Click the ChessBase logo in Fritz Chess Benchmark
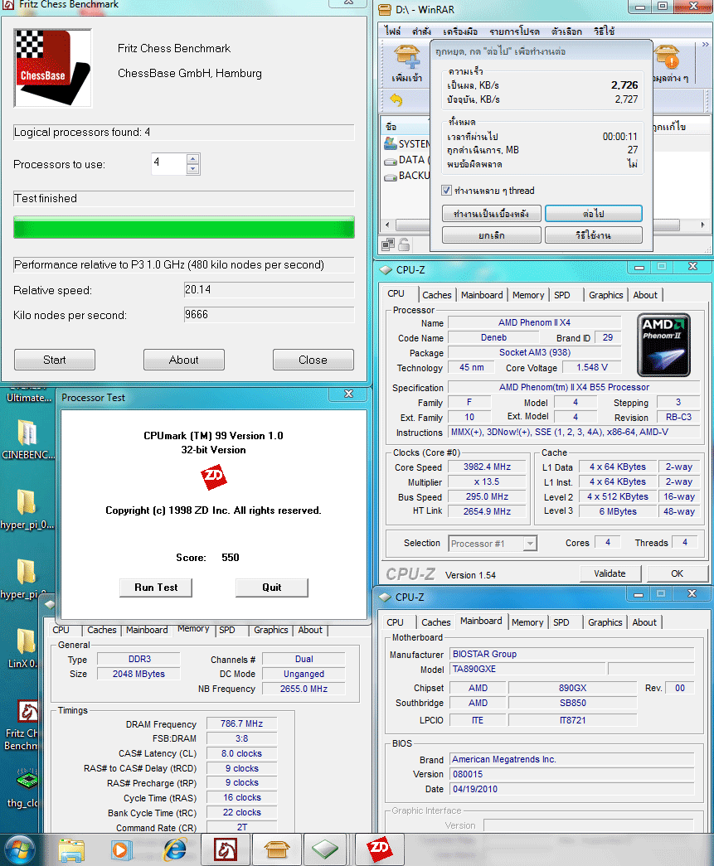714x866 pixels. [x=52, y=67]
